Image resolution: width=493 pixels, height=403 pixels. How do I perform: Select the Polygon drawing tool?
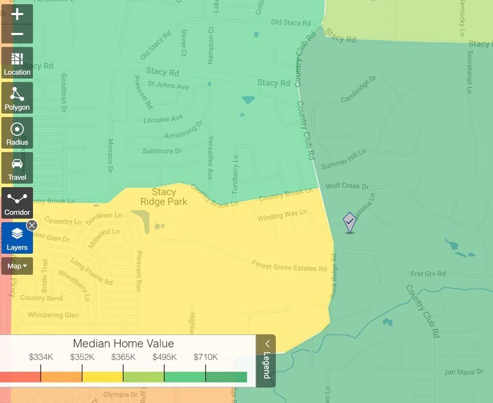(17, 99)
